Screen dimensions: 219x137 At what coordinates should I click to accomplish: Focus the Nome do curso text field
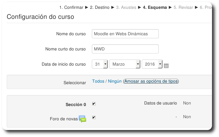tap(125, 34)
